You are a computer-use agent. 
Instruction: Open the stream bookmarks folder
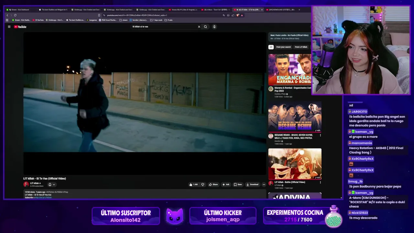124,20
